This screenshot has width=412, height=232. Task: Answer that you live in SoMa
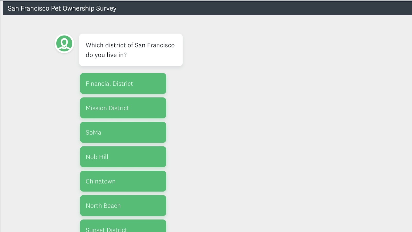click(123, 132)
